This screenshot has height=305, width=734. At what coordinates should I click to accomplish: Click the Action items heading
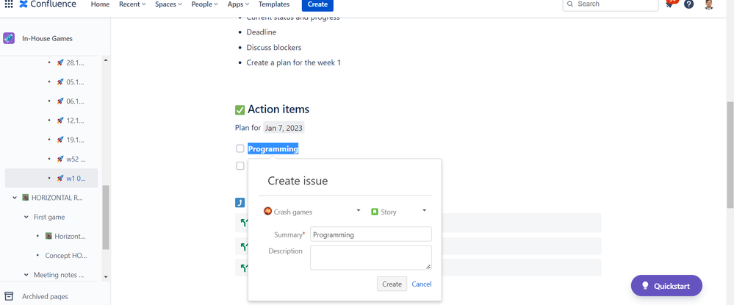278,110
